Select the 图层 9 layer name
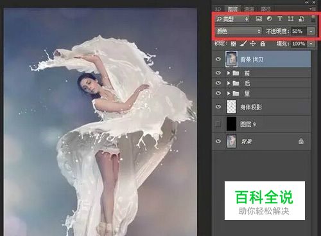The width and height of the screenshot is (321, 236). [248, 124]
